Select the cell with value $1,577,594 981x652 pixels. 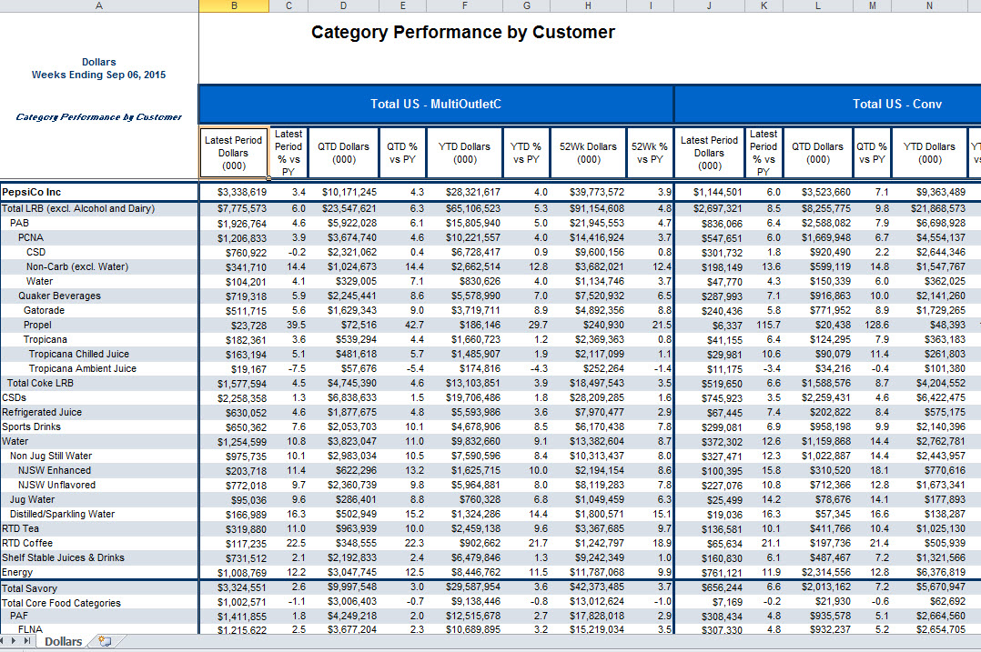pyautogui.click(x=234, y=383)
